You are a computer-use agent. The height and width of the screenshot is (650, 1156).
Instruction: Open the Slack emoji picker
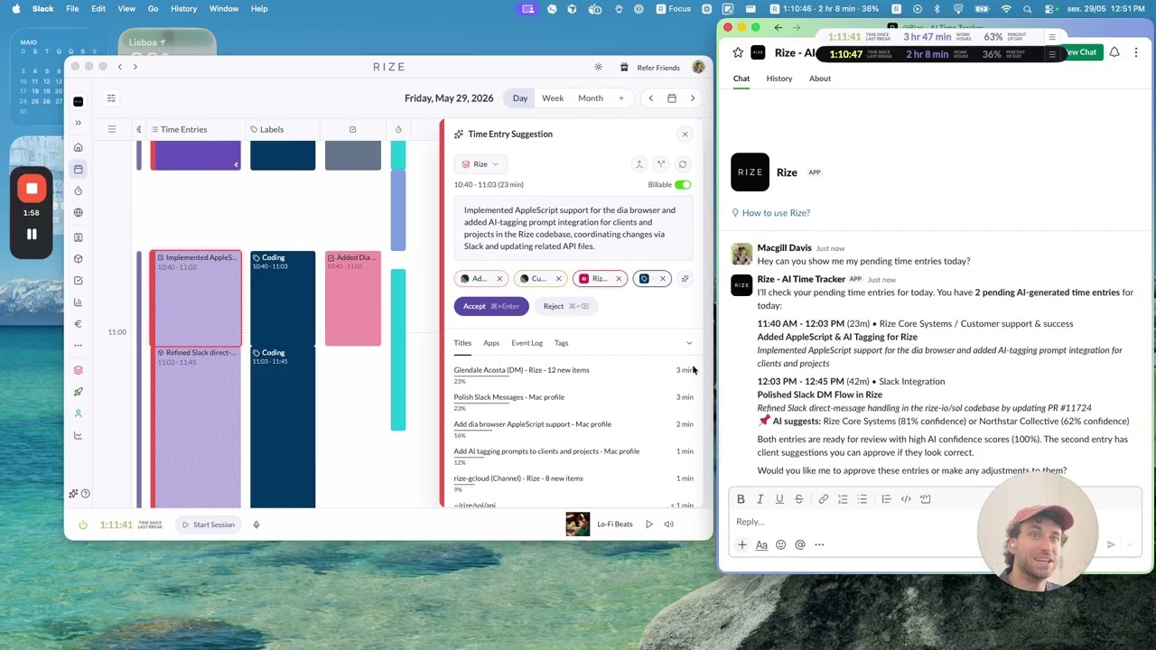click(781, 544)
